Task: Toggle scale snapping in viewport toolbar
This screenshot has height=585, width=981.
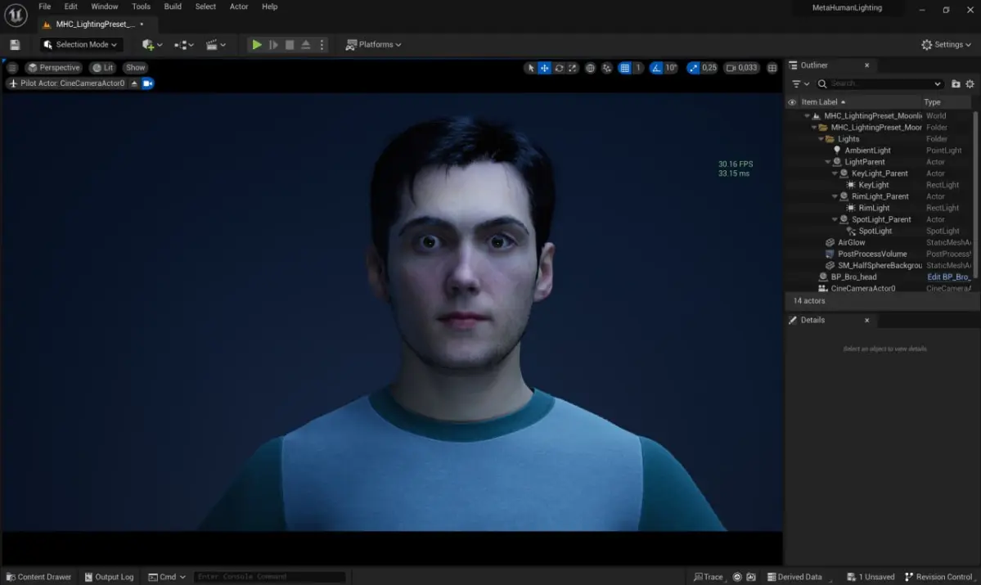Action: tap(694, 68)
